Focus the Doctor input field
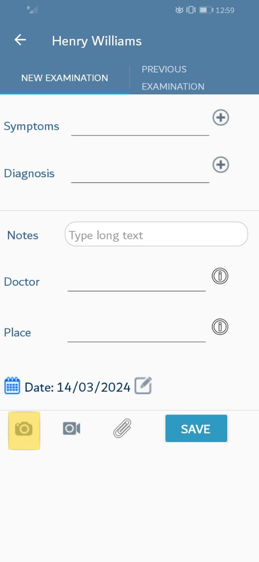The width and height of the screenshot is (259, 562). click(x=137, y=282)
